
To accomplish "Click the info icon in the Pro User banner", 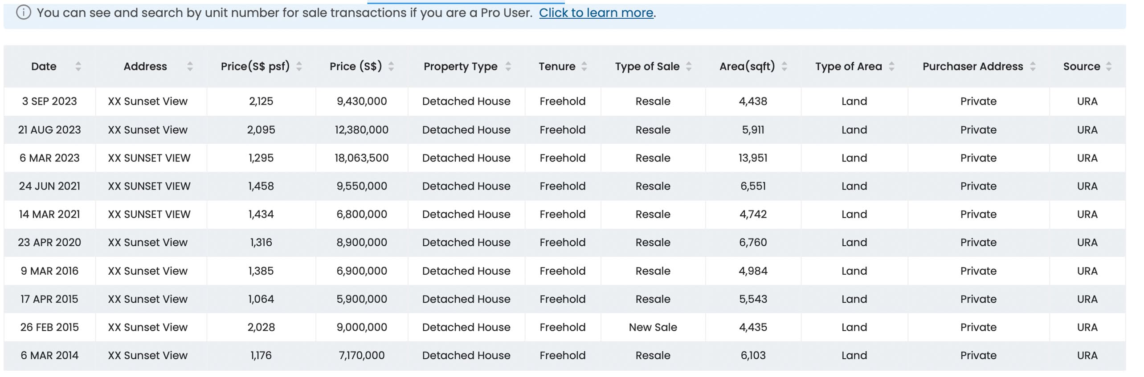I will (x=24, y=13).
